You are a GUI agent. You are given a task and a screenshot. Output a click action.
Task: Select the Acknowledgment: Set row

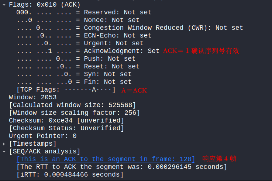coord(88,51)
